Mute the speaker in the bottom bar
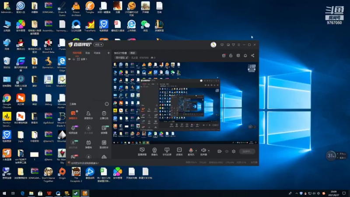The height and width of the screenshot is (197, 350). click(203, 151)
